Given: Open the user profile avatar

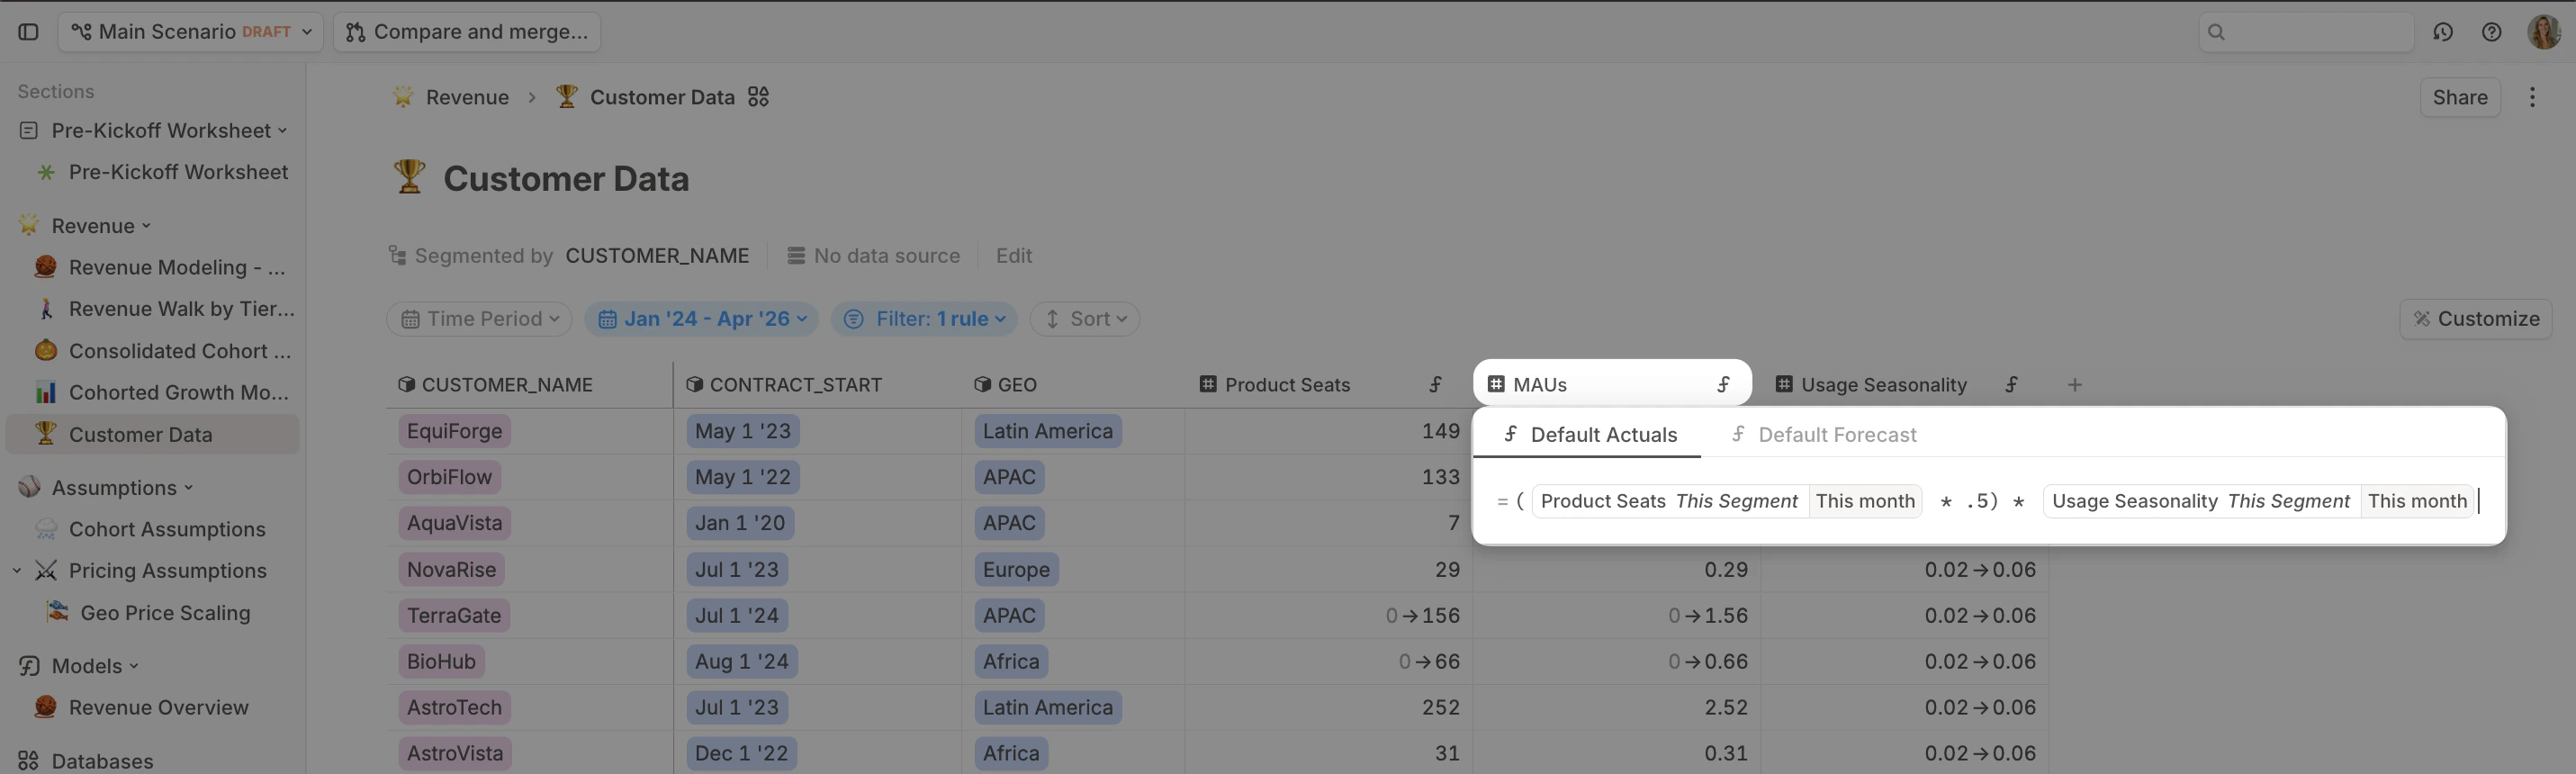Looking at the screenshot, I should tap(2544, 32).
